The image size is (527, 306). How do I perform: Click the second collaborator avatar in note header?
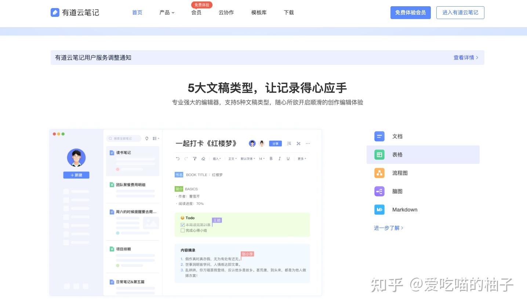point(262,144)
